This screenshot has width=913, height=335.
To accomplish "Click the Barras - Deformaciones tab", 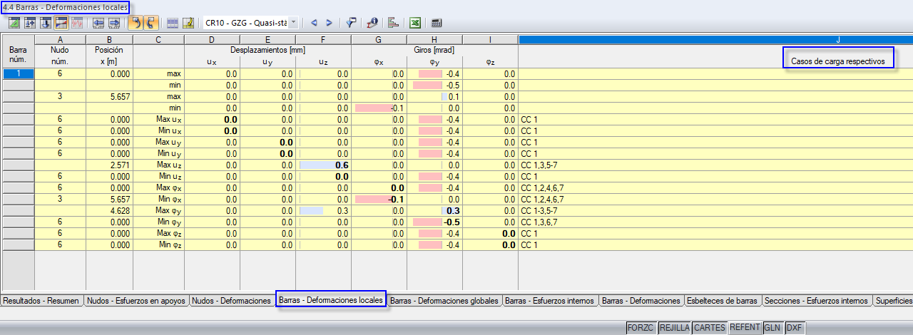I will (x=641, y=301).
